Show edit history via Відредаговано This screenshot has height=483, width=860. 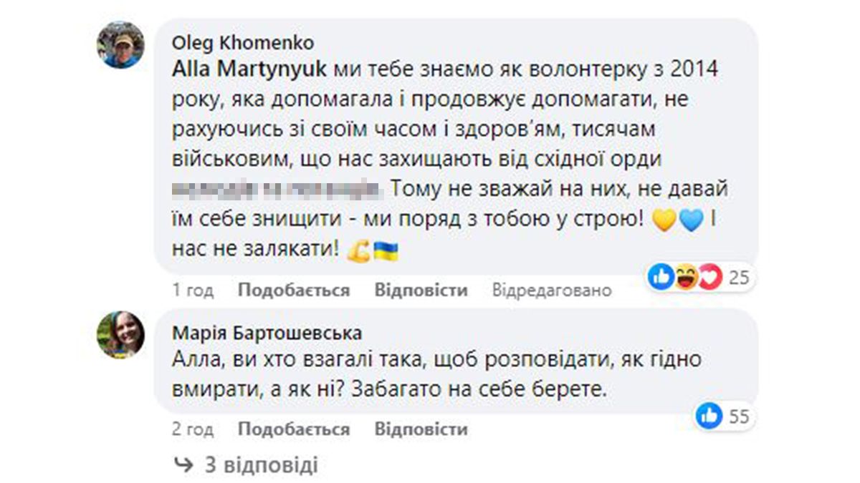(552, 291)
